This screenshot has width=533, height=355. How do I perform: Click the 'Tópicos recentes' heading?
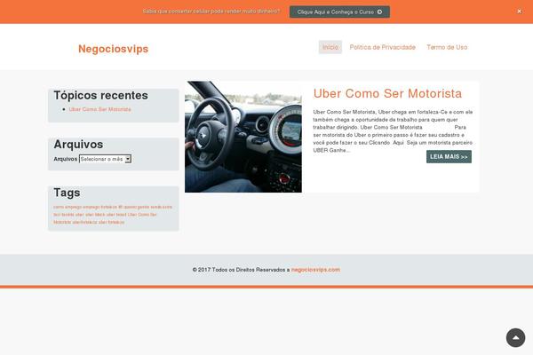point(100,96)
